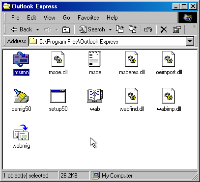Select the wabfind.dll file icon

pyautogui.click(x=132, y=96)
